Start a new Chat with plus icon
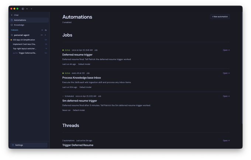Image resolution: width=251 pixels, height=160 pixels. (x=12, y=15)
